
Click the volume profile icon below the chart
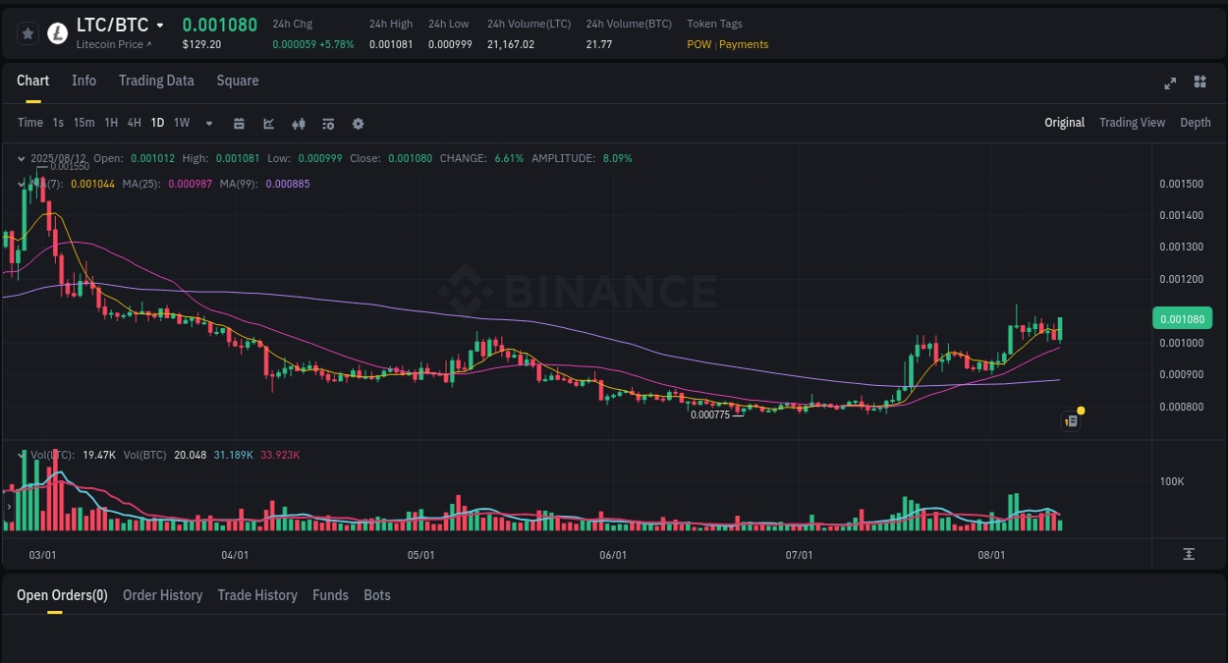point(1188,554)
